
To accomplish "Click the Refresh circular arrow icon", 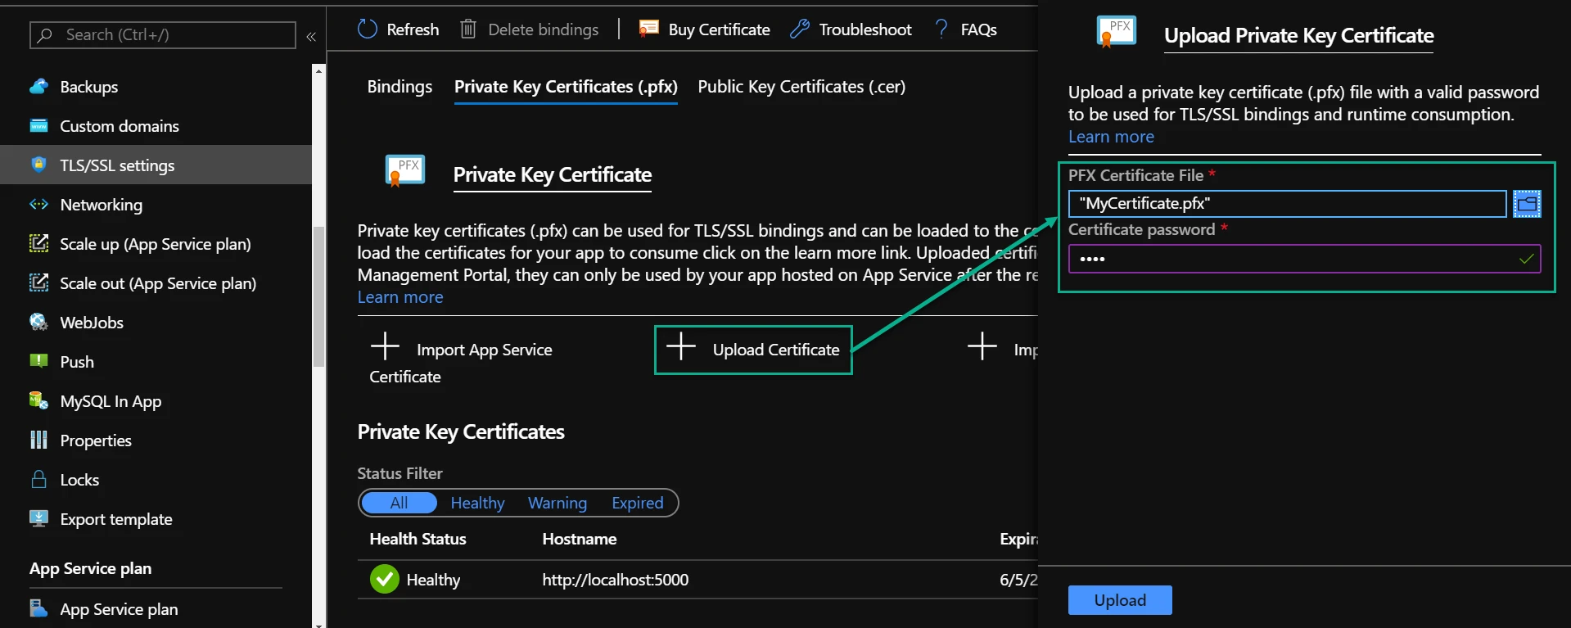I will [368, 29].
